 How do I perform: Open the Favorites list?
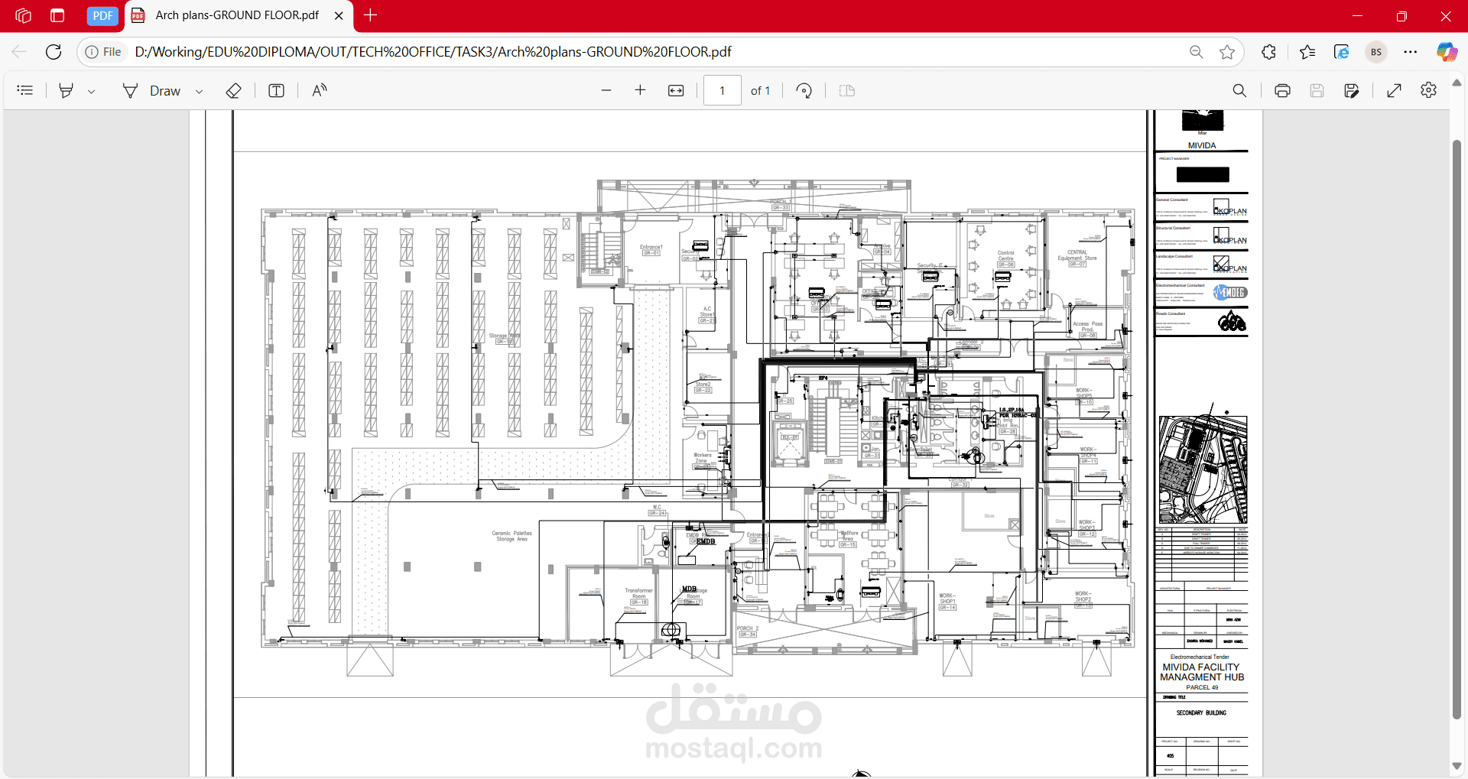point(1307,52)
